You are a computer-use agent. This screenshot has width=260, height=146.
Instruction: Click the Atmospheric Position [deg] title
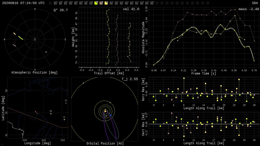click(x=34, y=72)
